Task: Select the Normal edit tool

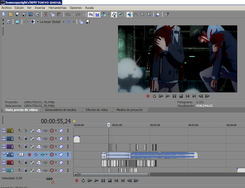Action: (x=129, y=15)
